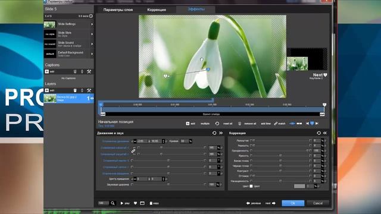Click the match keyframe chain icon
381x214 pixels.
click(x=276, y=124)
